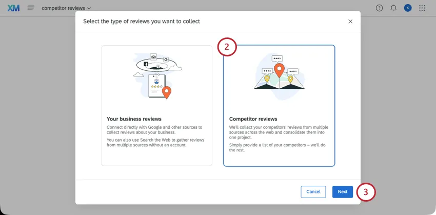This screenshot has width=436, height=215.
Task: Click the XM logo in the header
Action: pyautogui.click(x=13, y=8)
